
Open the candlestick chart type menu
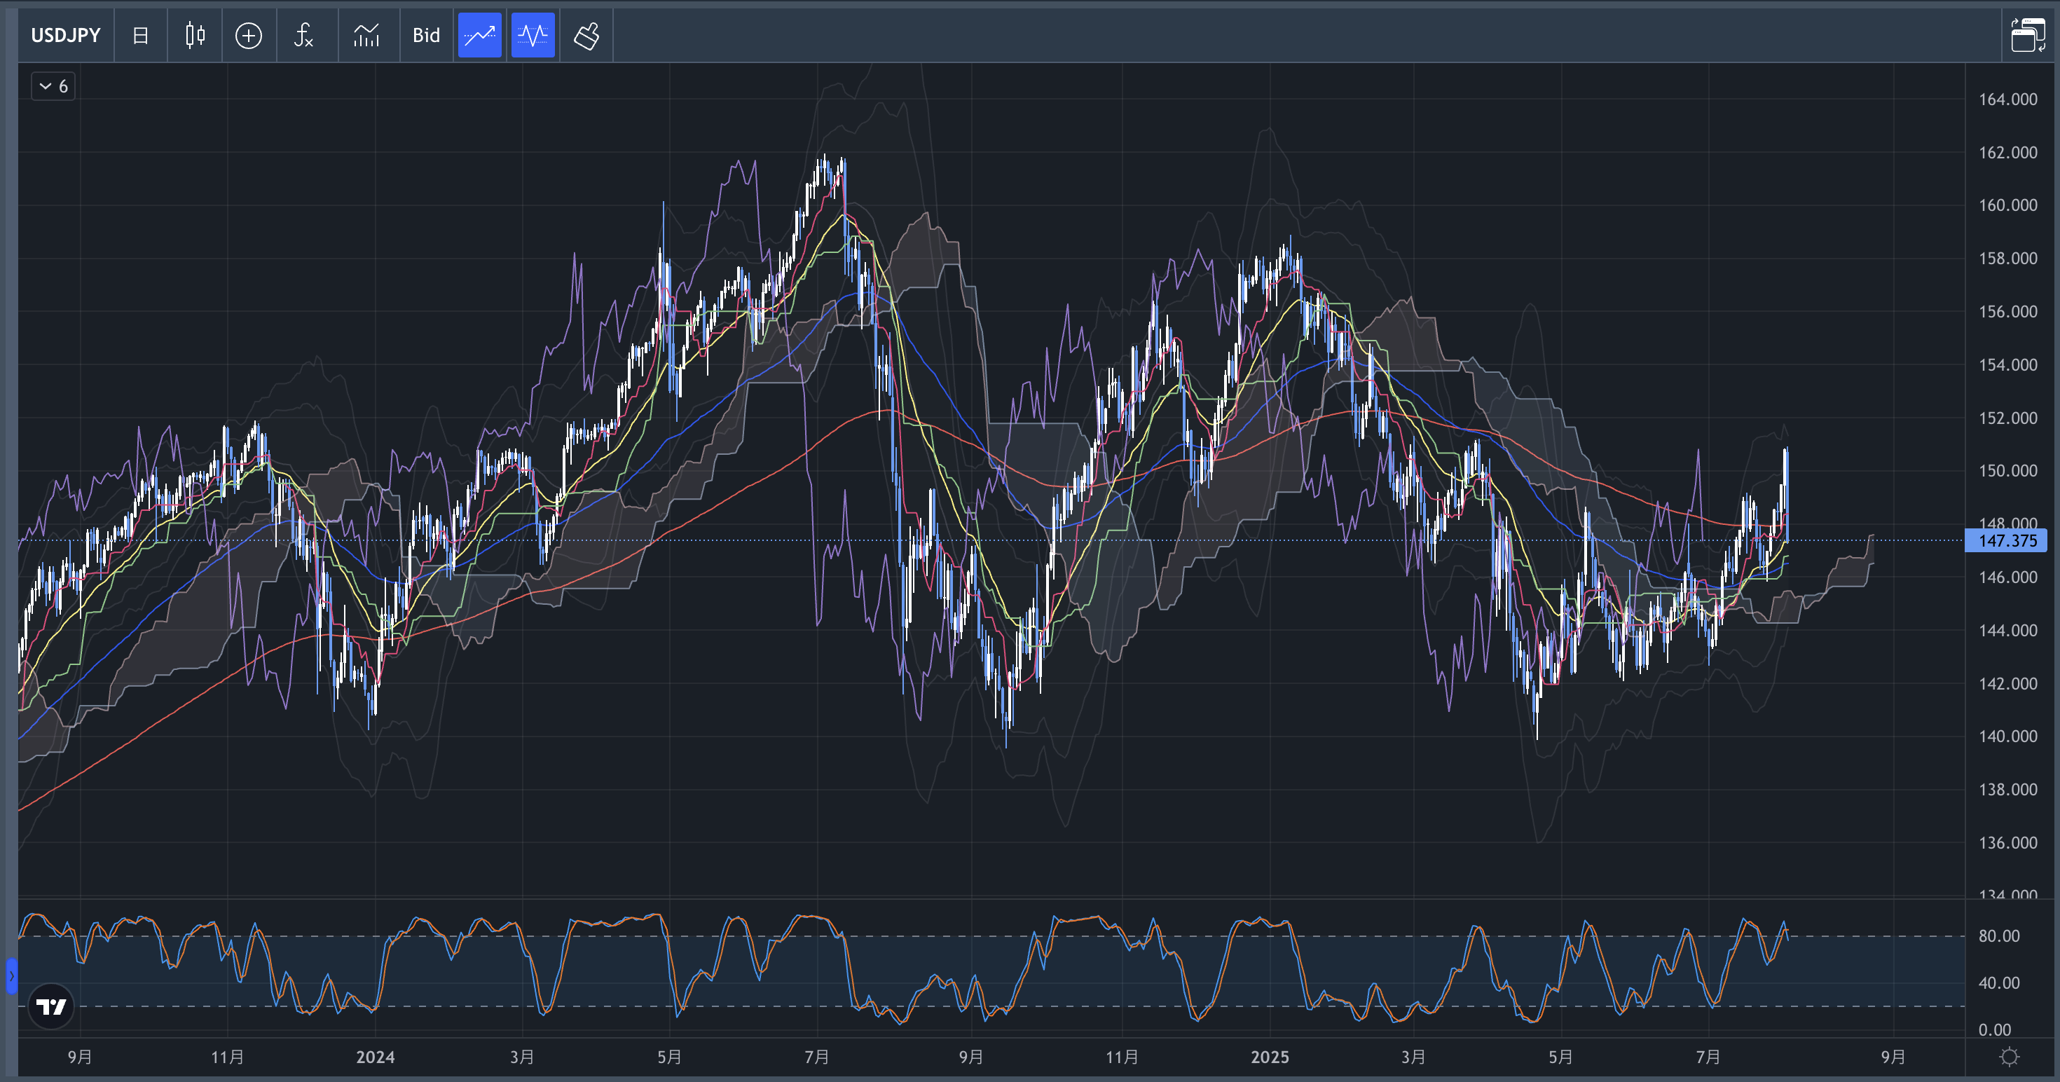click(x=195, y=35)
